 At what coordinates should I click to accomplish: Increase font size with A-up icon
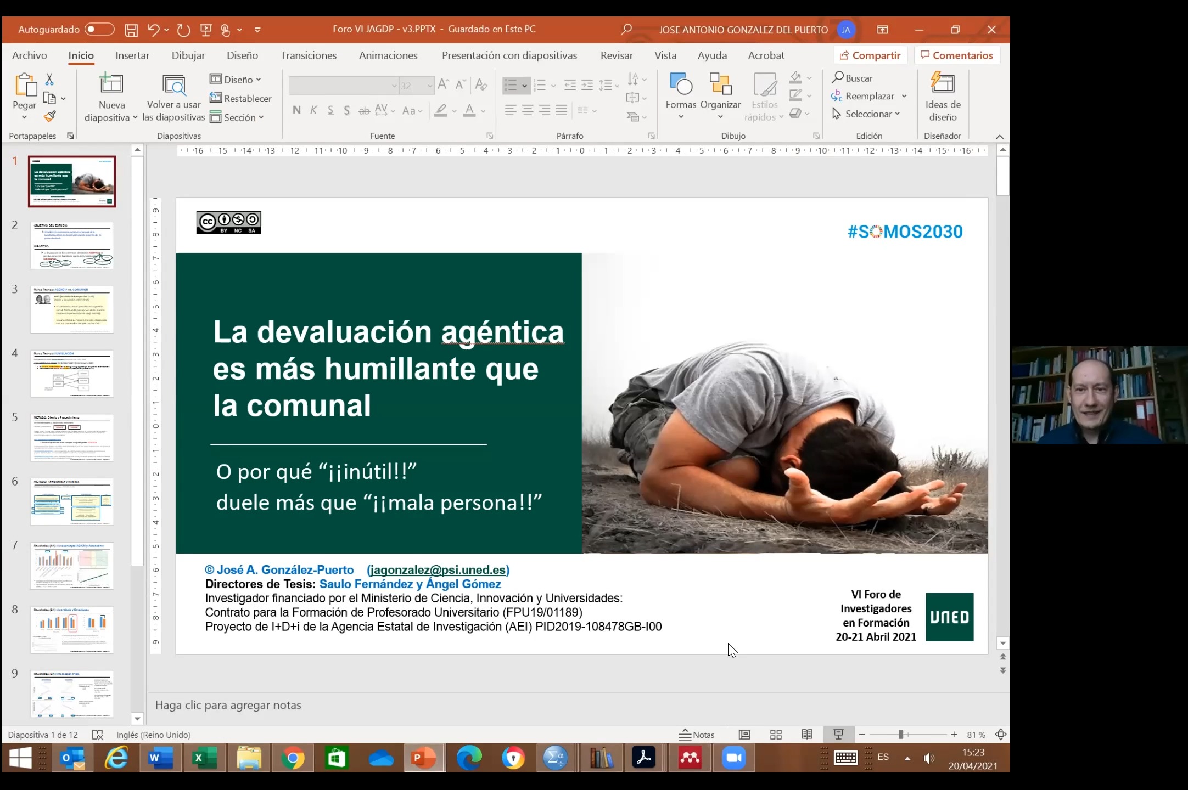pyautogui.click(x=444, y=84)
